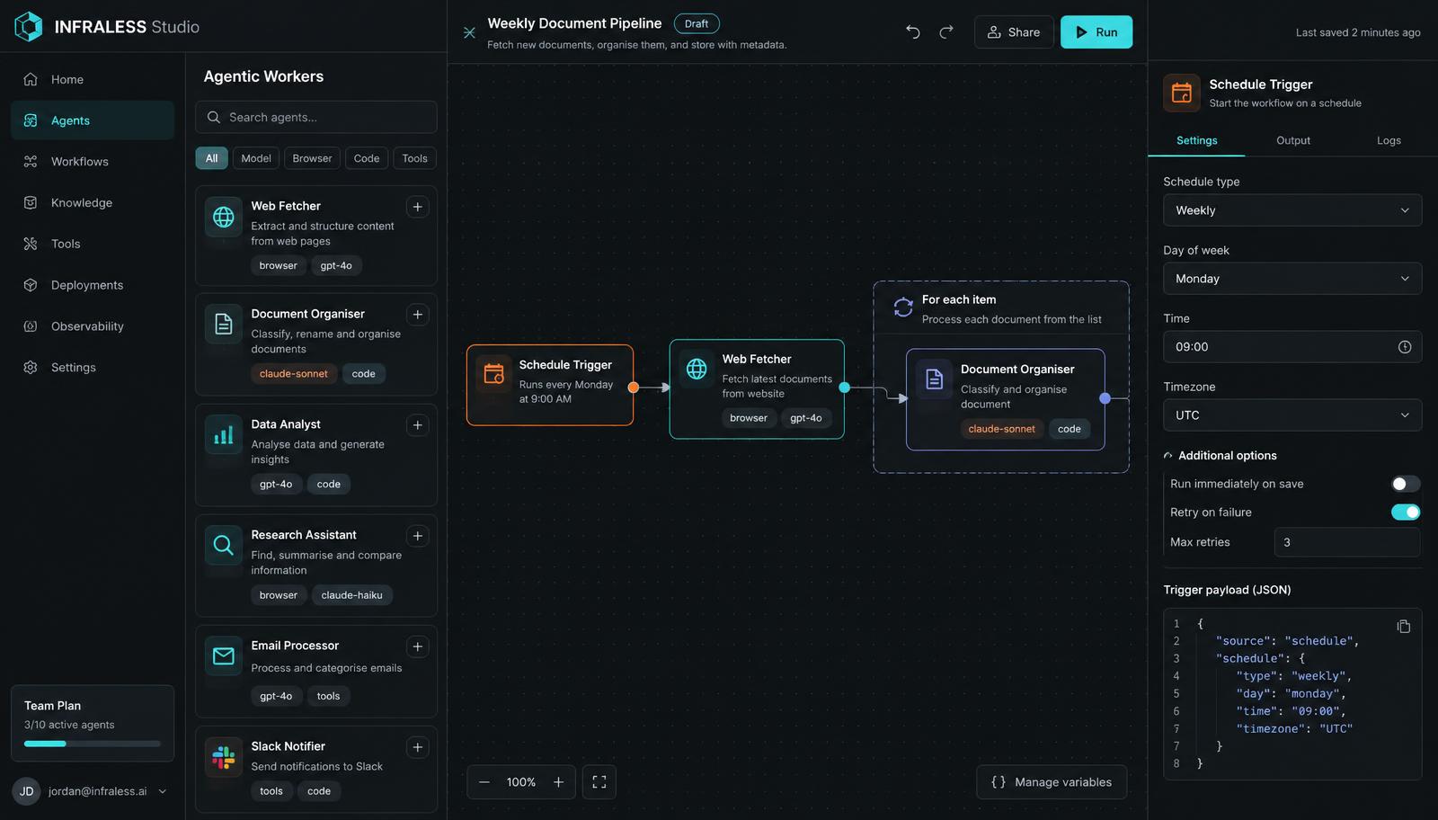Add the Email Processor agent with its plus icon
The width and height of the screenshot is (1438, 820).
pyautogui.click(x=418, y=646)
